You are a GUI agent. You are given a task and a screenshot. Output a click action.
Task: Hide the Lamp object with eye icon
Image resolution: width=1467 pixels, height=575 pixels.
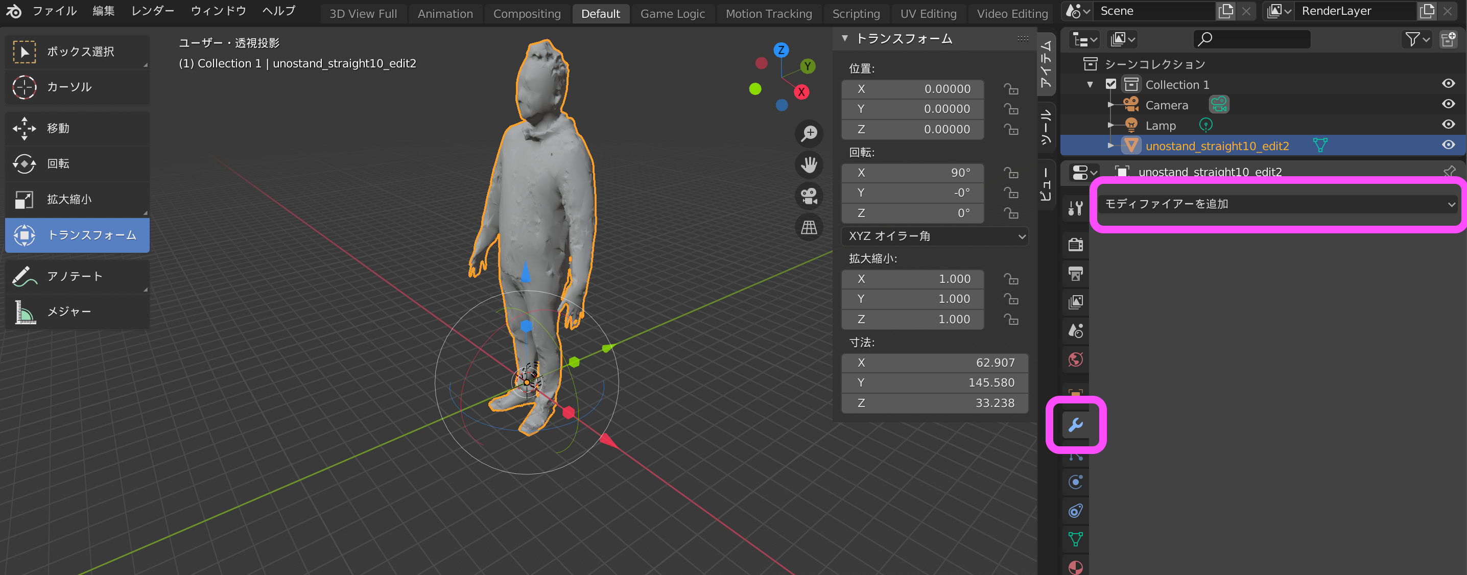[x=1448, y=125]
